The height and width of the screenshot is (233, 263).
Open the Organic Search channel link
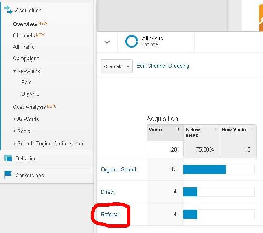click(119, 169)
